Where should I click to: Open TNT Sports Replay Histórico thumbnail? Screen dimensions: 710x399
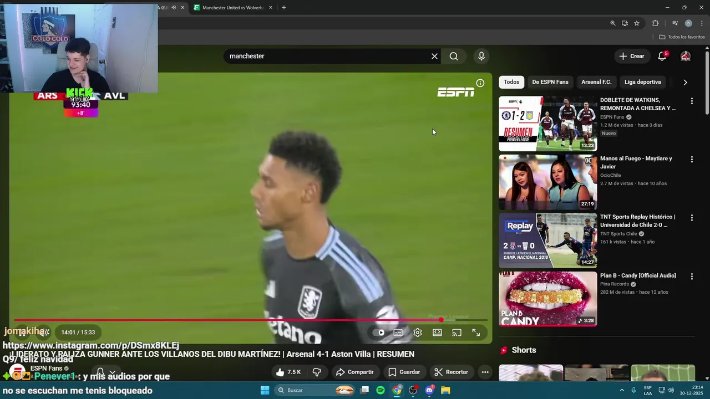(547, 241)
